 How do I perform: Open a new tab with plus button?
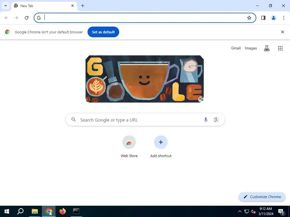(83, 6)
